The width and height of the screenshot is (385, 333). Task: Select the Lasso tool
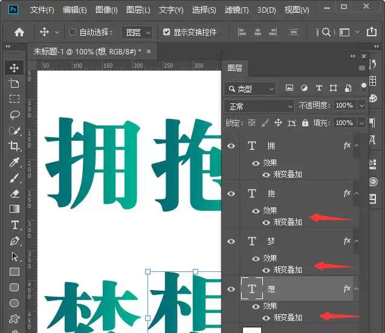pos(15,115)
